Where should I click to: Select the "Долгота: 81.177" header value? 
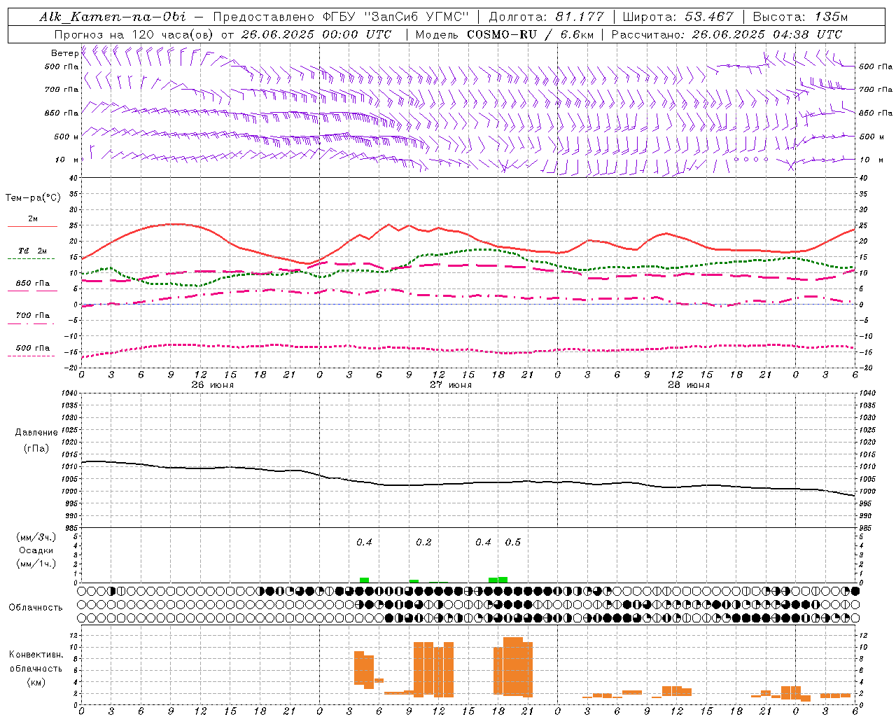(x=546, y=17)
